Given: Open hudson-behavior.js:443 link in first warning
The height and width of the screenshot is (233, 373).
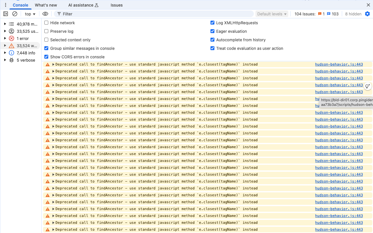Looking at the screenshot, I should pyautogui.click(x=339, y=64).
